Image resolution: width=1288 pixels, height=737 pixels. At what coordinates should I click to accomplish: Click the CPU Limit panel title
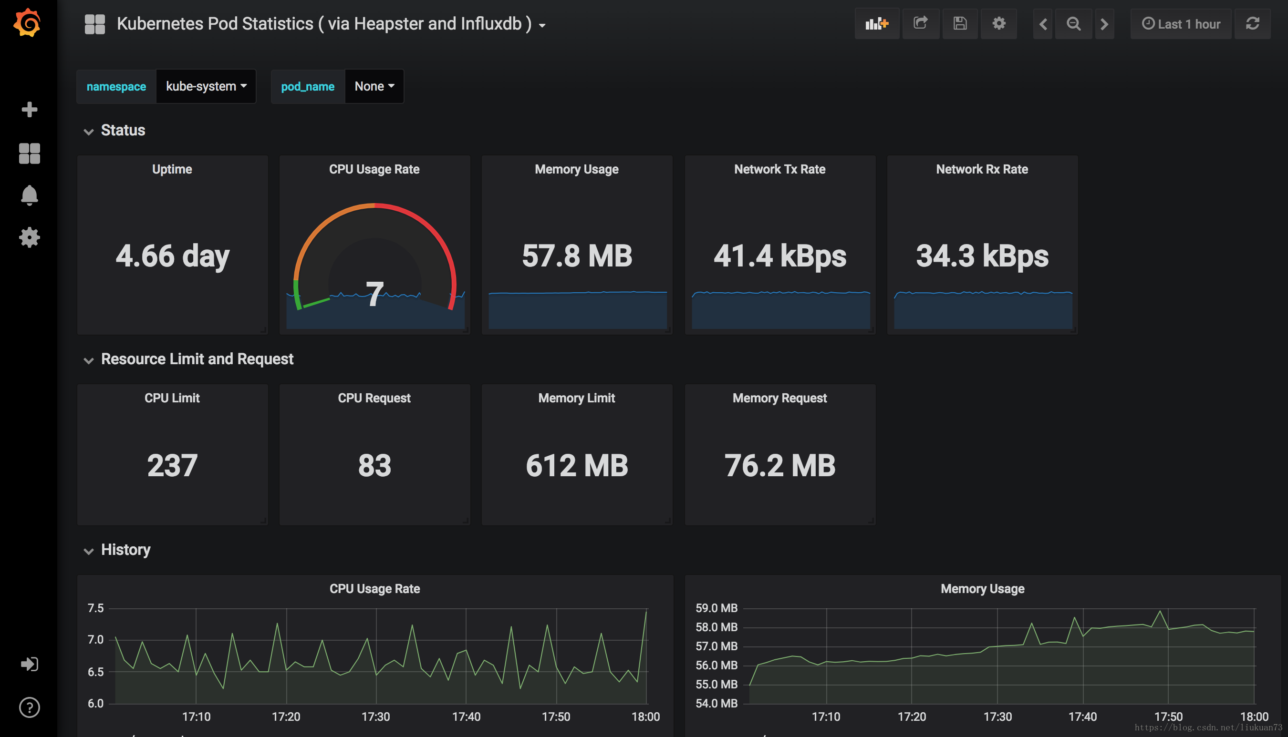[x=172, y=398]
